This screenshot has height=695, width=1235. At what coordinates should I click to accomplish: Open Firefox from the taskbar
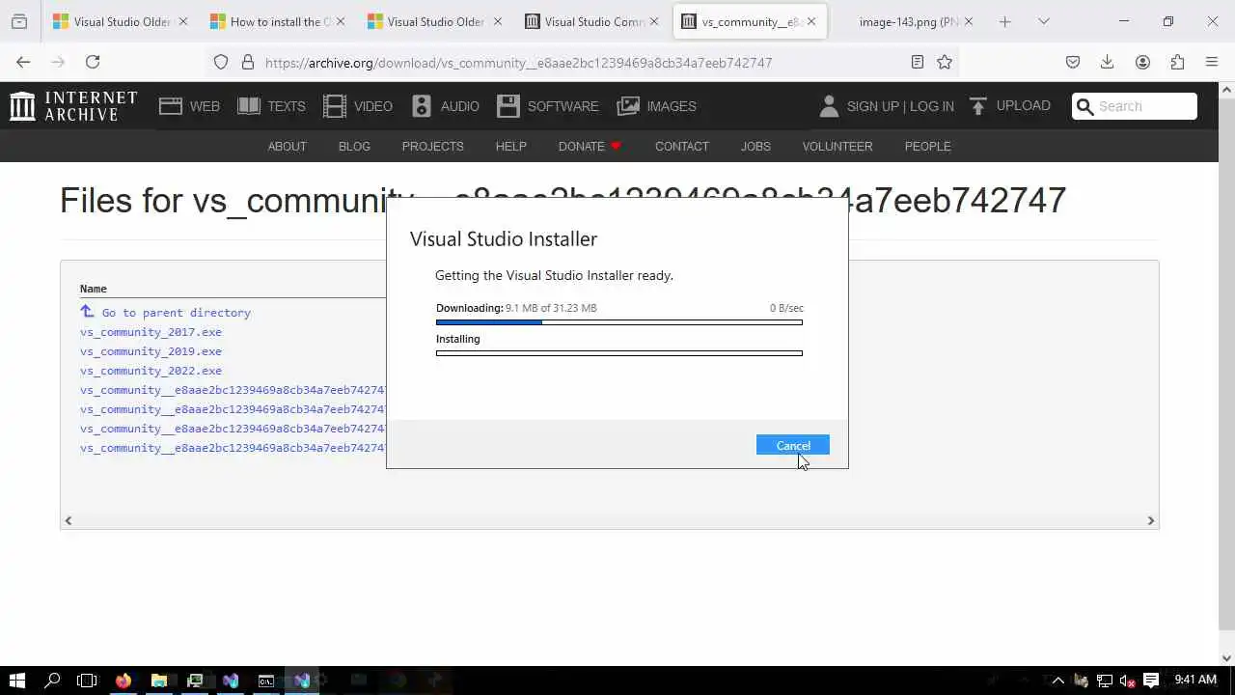tap(123, 681)
